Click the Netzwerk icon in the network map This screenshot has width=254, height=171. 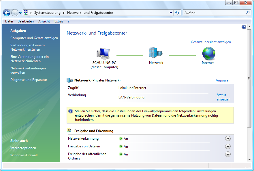(x=156, y=52)
